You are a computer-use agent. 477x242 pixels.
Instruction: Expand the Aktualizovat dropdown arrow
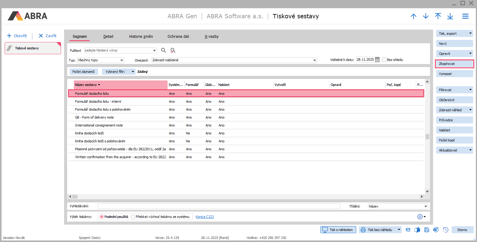click(470, 150)
